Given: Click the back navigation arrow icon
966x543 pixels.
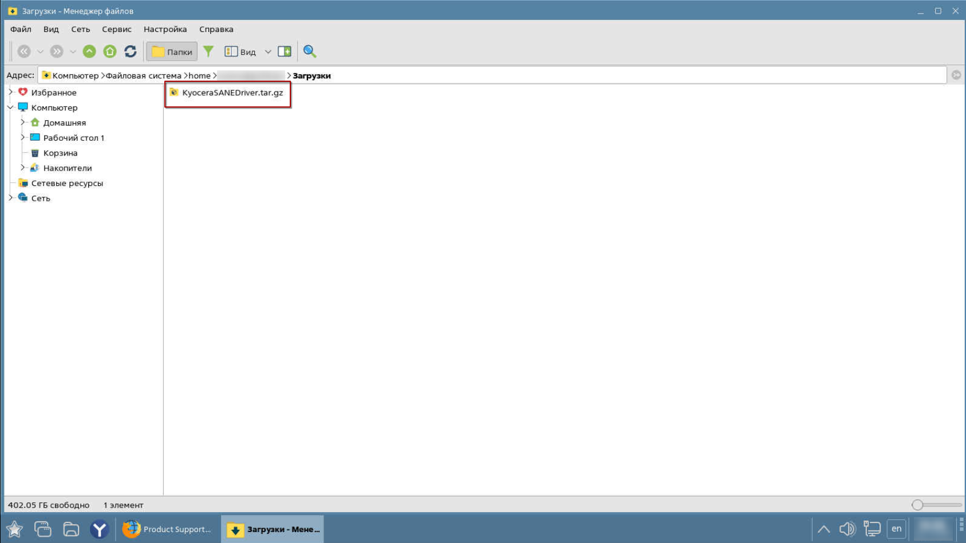Looking at the screenshot, I should 23,51.
